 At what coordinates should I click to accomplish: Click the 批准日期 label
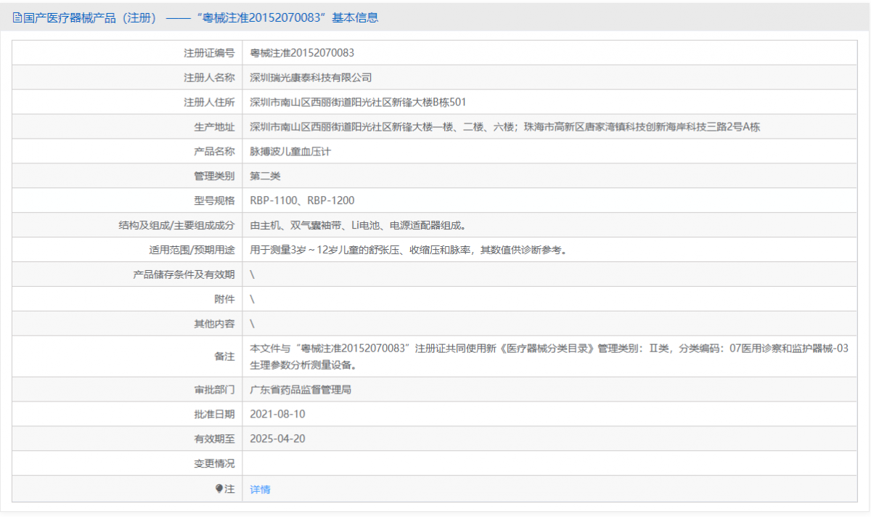pyautogui.click(x=215, y=414)
